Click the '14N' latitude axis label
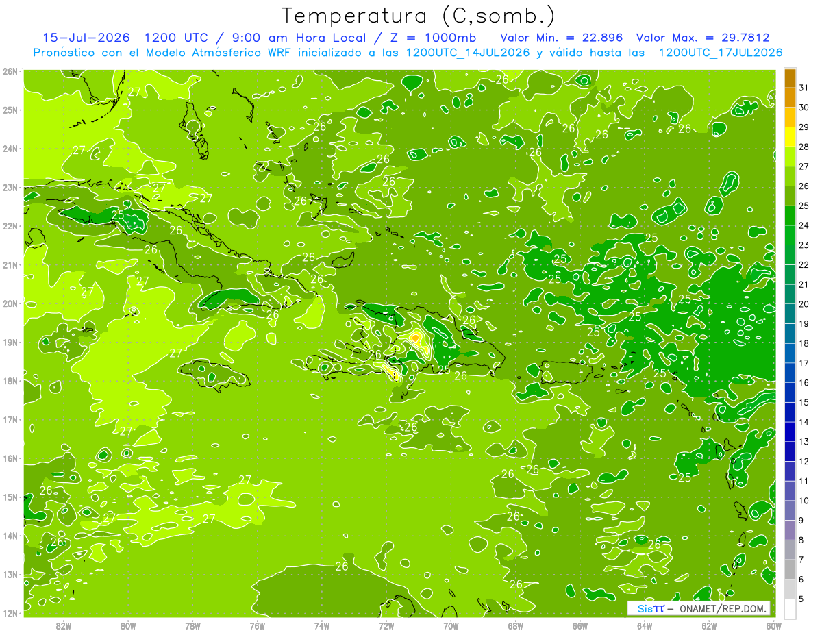 [x=10, y=536]
